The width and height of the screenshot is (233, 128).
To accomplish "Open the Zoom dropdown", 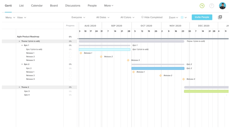I will pyautogui.click(x=173, y=17).
